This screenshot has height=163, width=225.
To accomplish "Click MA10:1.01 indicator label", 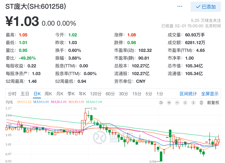I will (x=41, y=102).
